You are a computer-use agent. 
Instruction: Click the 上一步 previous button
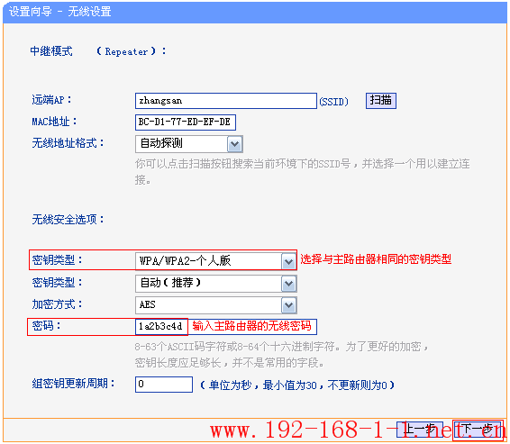tap(420, 430)
